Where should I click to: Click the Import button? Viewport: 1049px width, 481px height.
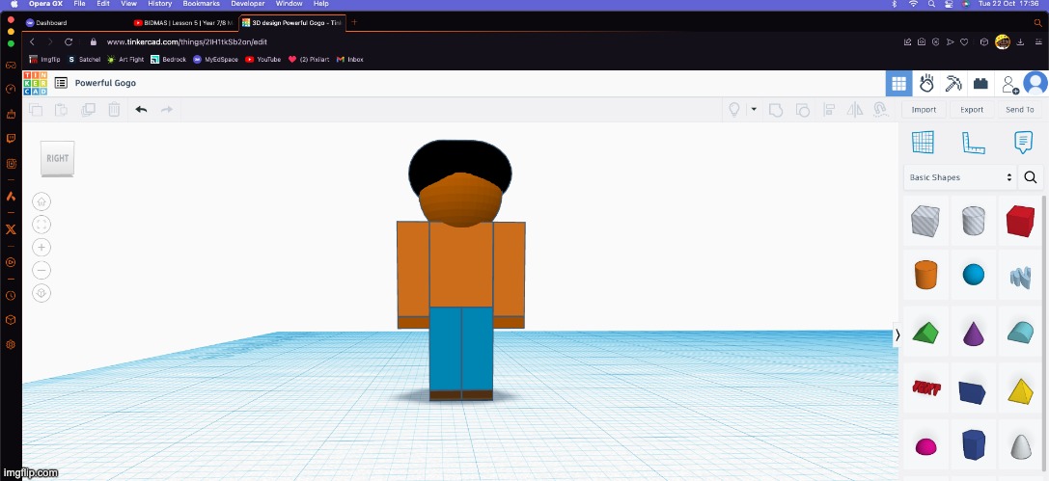pos(924,110)
